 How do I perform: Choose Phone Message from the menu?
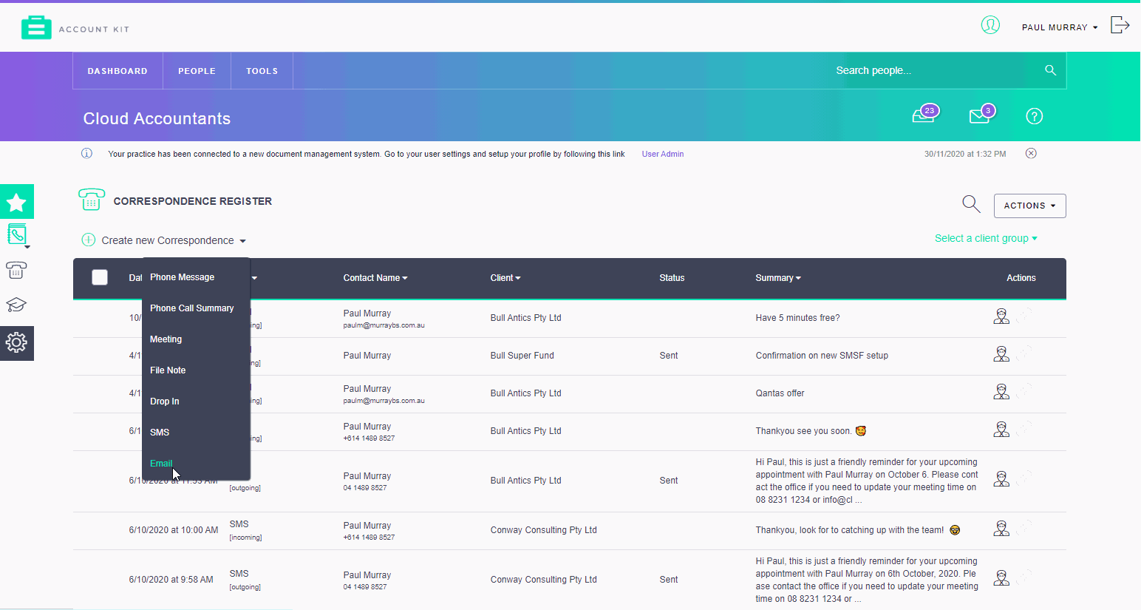182,277
